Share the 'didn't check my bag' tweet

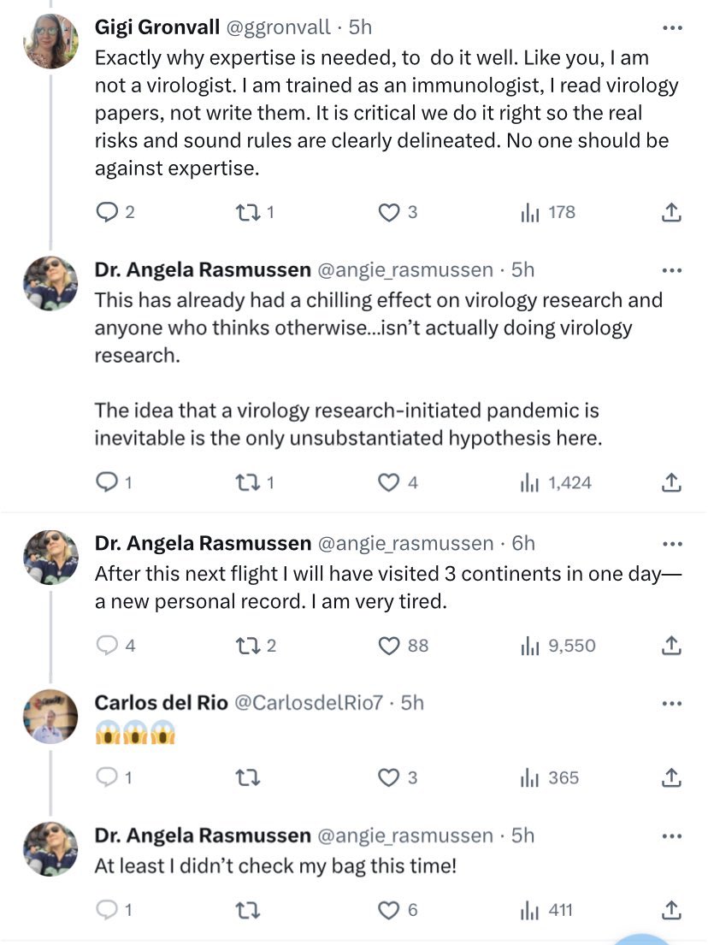[x=672, y=910]
